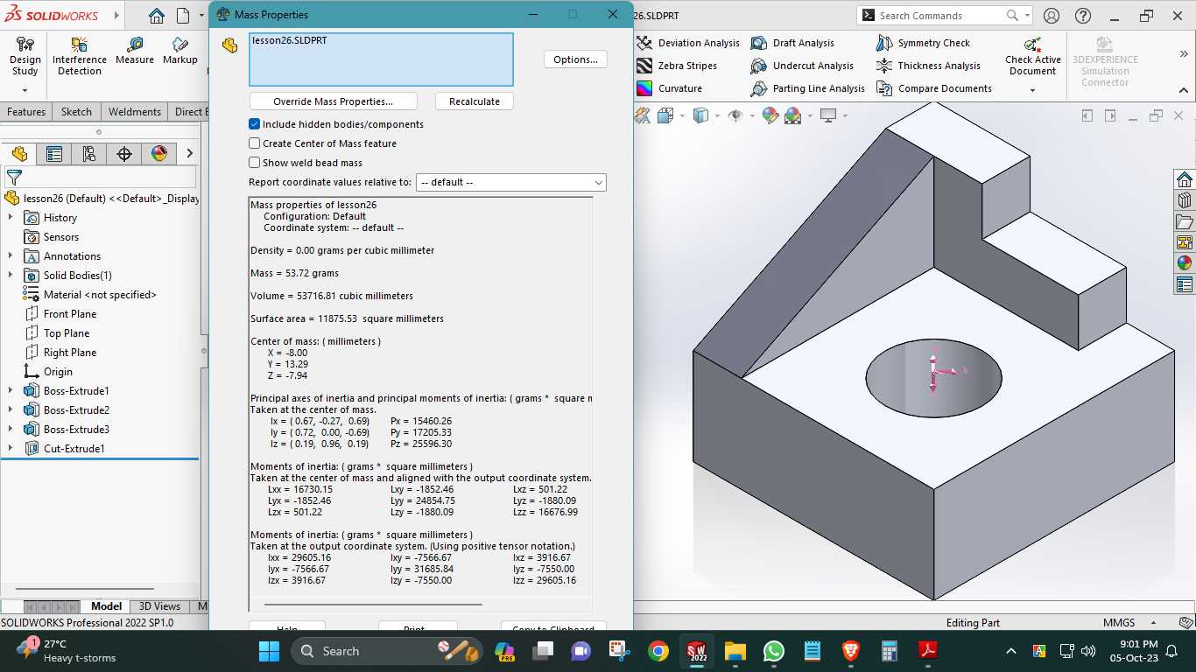Click Override Mass Properties button
The width and height of the screenshot is (1196, 672).
pyautogui.click(x=333, y=101)
